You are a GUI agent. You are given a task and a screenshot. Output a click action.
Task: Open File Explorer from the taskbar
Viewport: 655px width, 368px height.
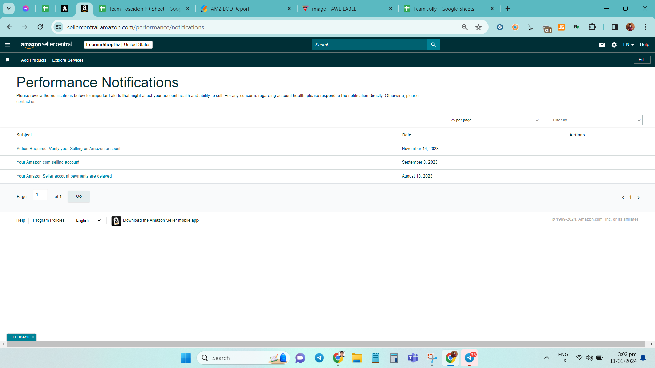(357, 358)
